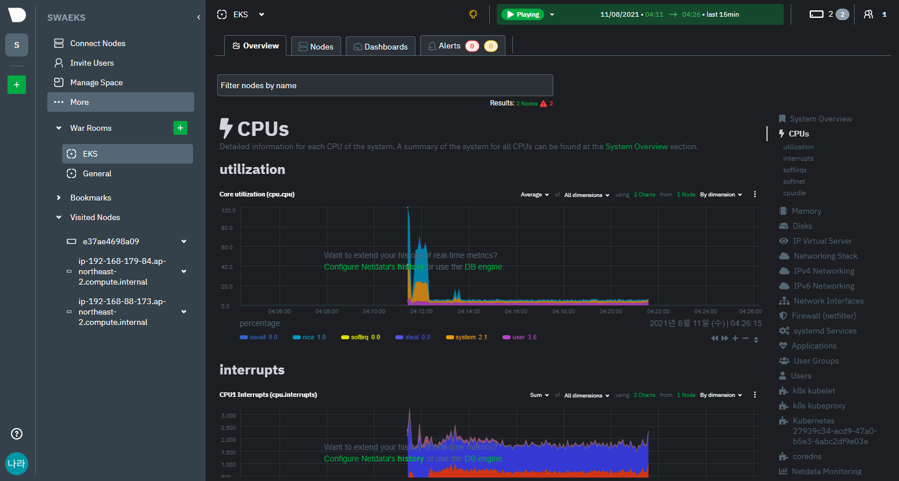Click the Netdata logo icon
This screenshot has height=481, width=899.
(17, 14)
